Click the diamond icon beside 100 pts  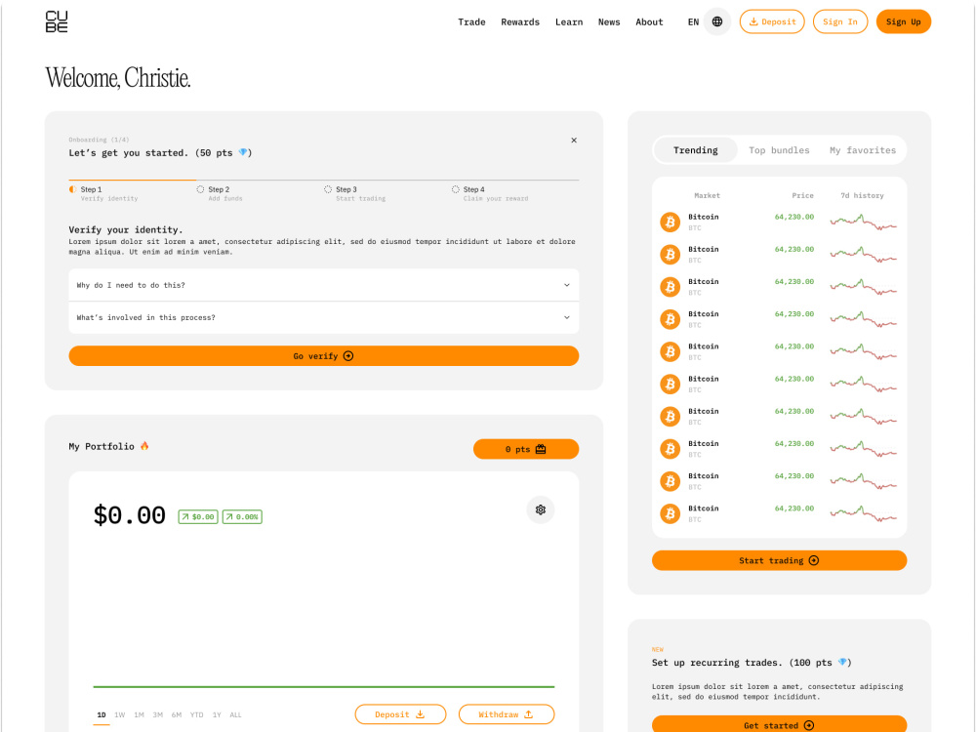pyautogui.click(x=842, y=663)
